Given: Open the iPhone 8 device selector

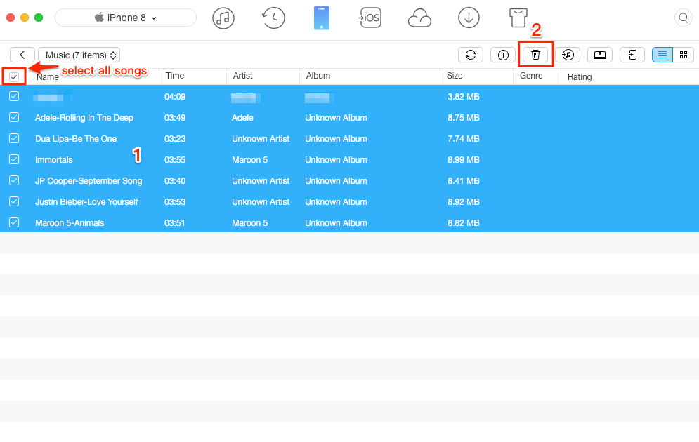Looking at the screenshot, I should [x=126, y=18].
